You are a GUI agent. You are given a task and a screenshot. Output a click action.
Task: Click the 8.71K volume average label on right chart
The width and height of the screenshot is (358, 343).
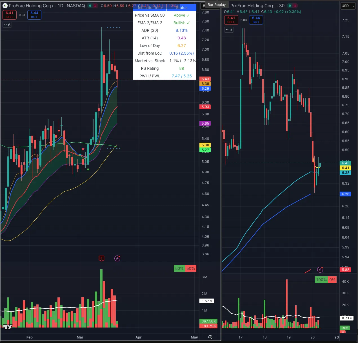click(347, 318)
